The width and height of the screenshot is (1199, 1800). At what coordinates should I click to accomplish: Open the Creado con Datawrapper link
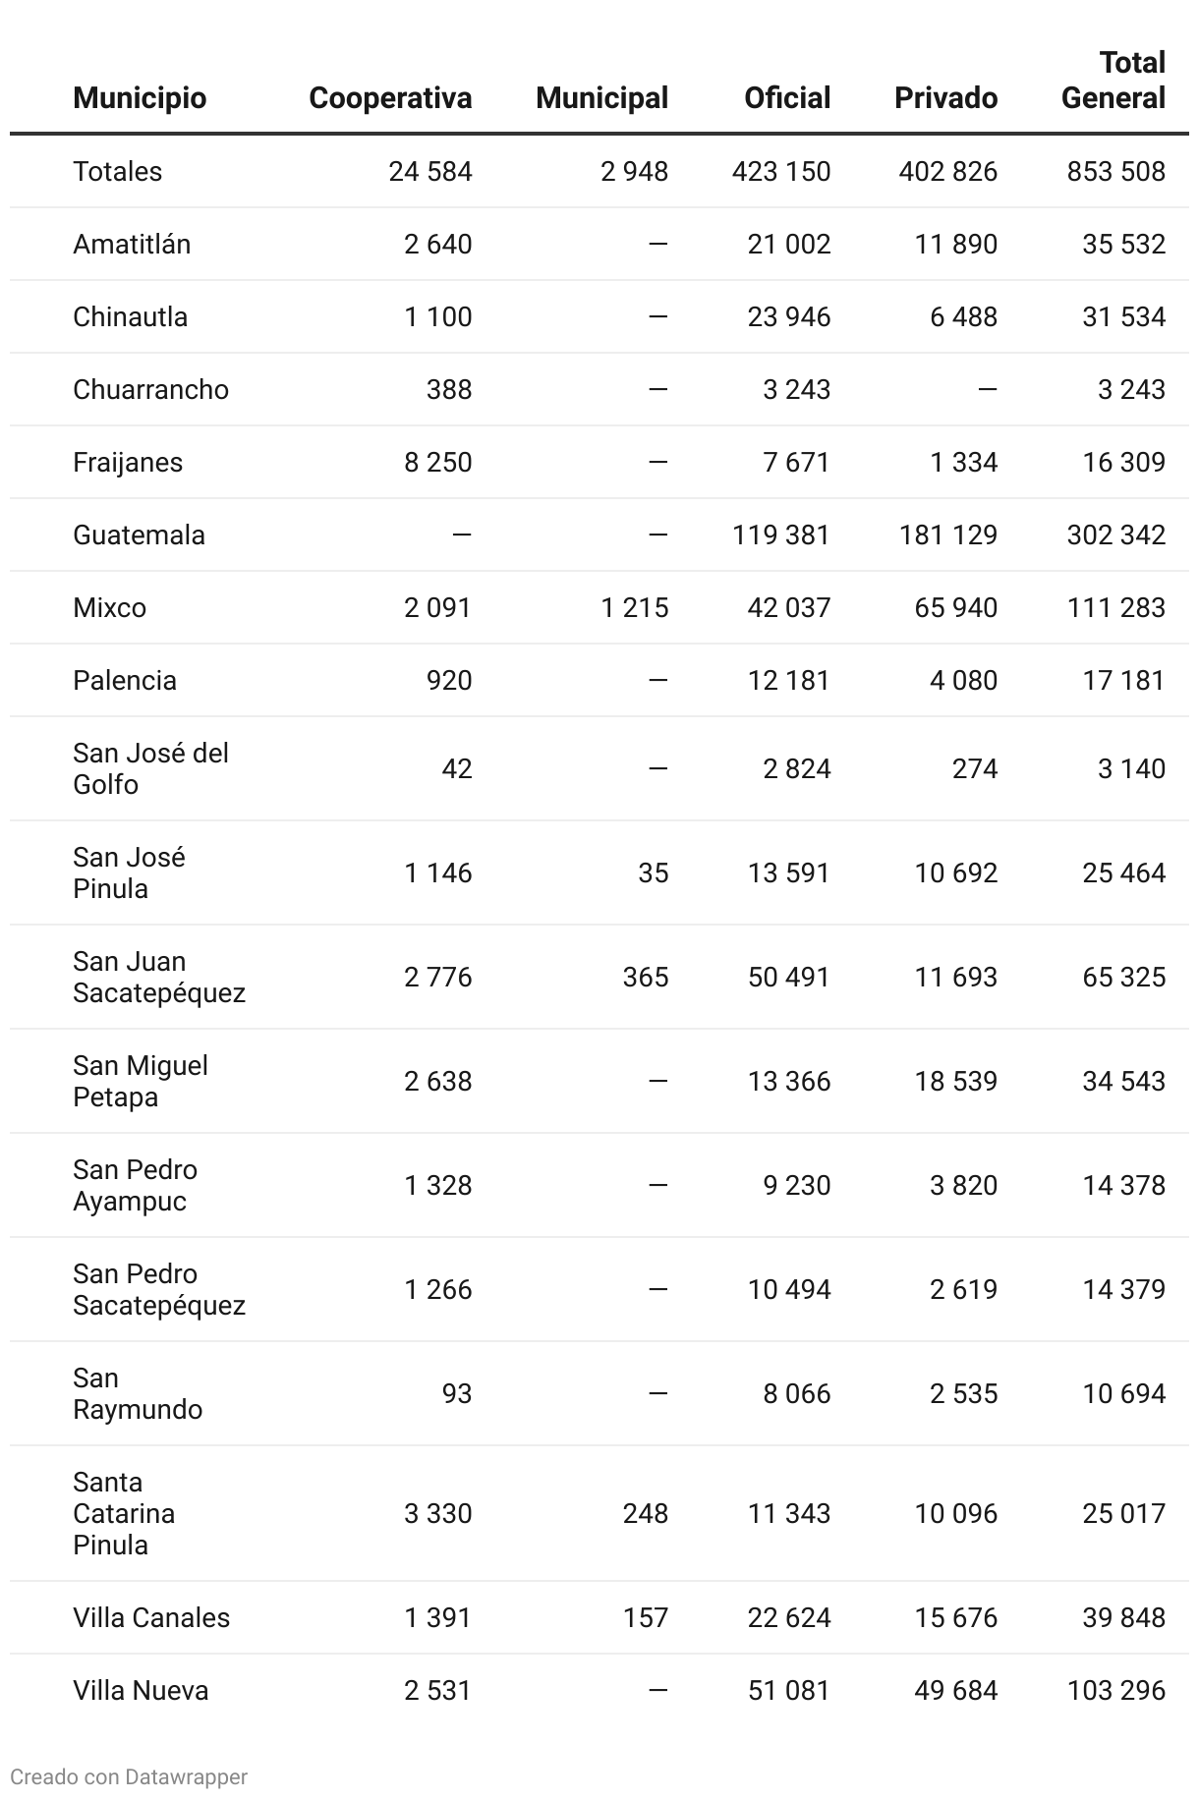click(x=129, y=1777)
